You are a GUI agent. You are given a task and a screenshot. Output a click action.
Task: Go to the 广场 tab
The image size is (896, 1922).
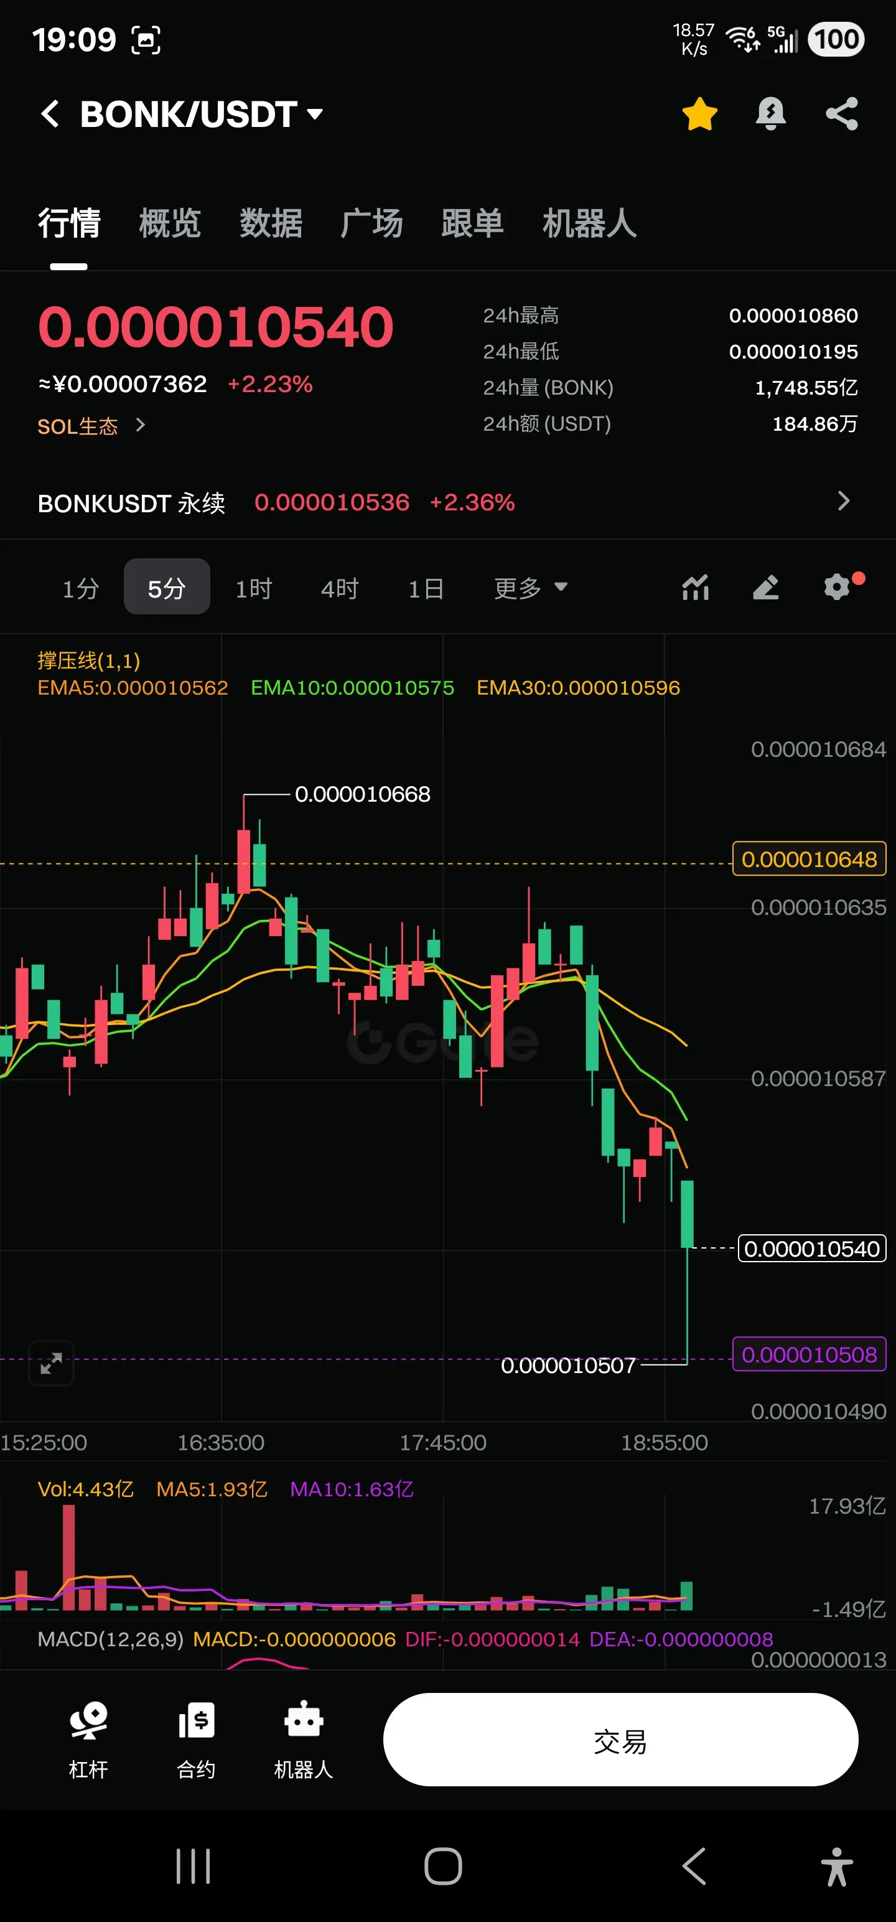(x=371, y=223)
